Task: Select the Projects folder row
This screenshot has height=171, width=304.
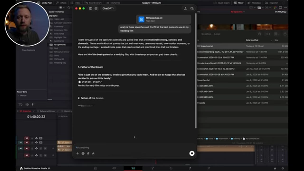Action: (242, 103)
